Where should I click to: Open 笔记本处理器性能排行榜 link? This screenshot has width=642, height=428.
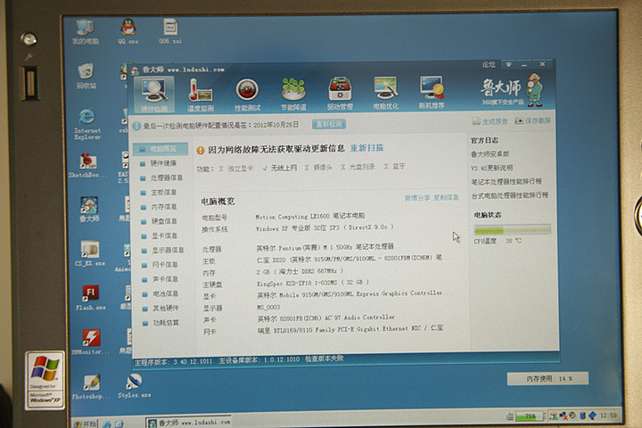pyautogui.click(x=506, y=181)
